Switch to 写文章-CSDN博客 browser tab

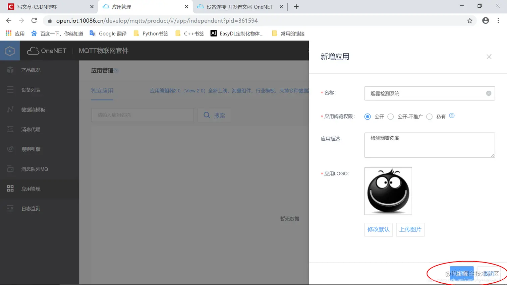tap(48, 7)
